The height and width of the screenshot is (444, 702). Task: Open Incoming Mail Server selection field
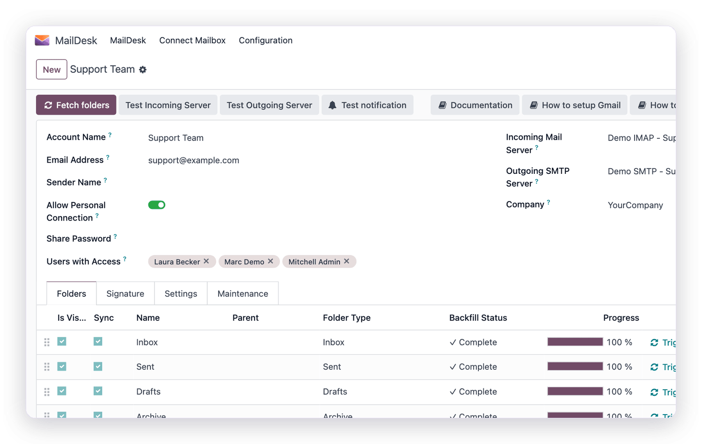pyautogui.click(x=642, y=138)
